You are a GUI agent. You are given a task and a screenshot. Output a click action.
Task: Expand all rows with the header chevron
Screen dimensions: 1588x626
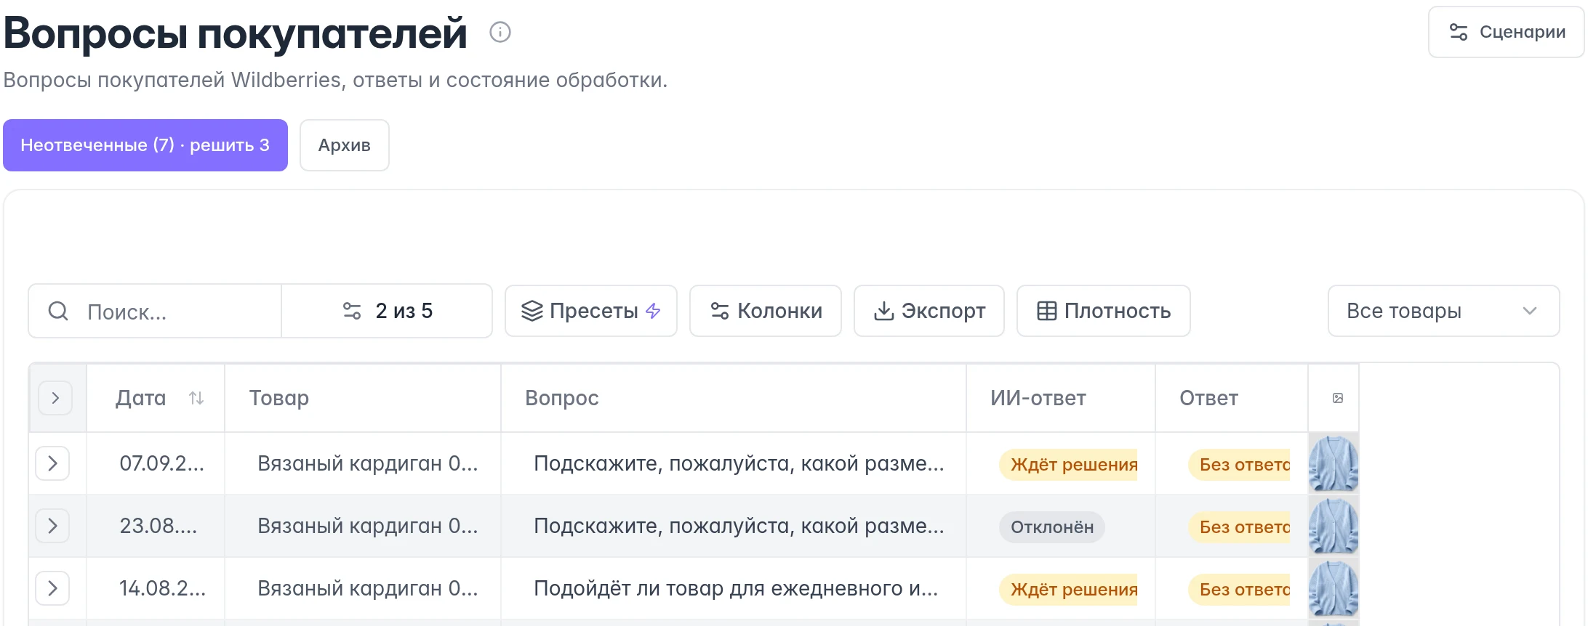[x=55, y=398]
